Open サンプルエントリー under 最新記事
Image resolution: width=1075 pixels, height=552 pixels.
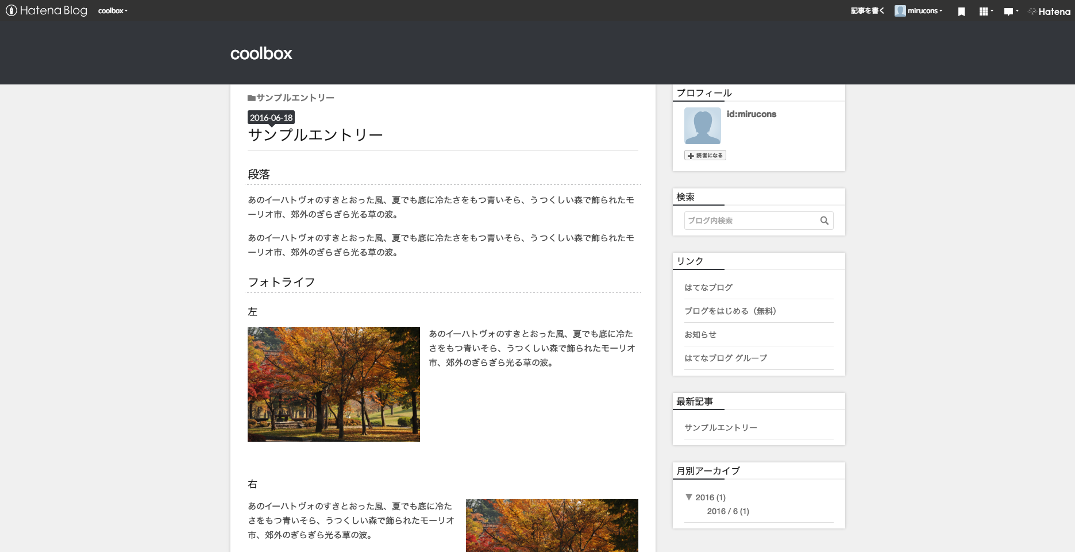(x=720, y=427)
